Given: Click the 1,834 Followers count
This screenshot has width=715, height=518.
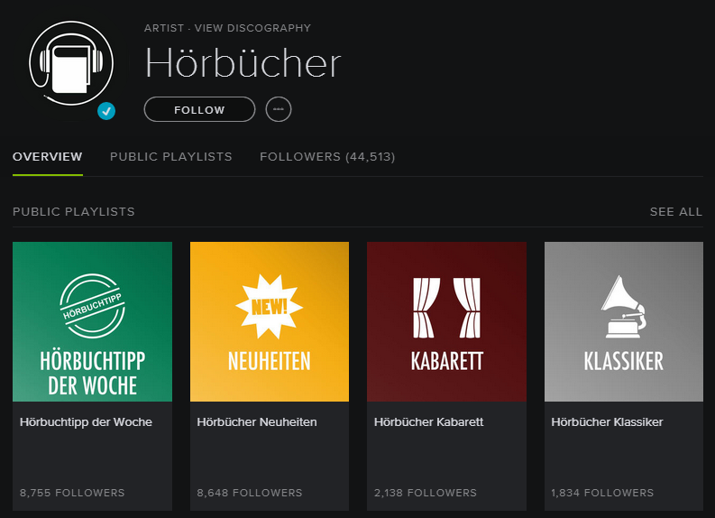Looking at the screenshot, I should tap(602, 493).
